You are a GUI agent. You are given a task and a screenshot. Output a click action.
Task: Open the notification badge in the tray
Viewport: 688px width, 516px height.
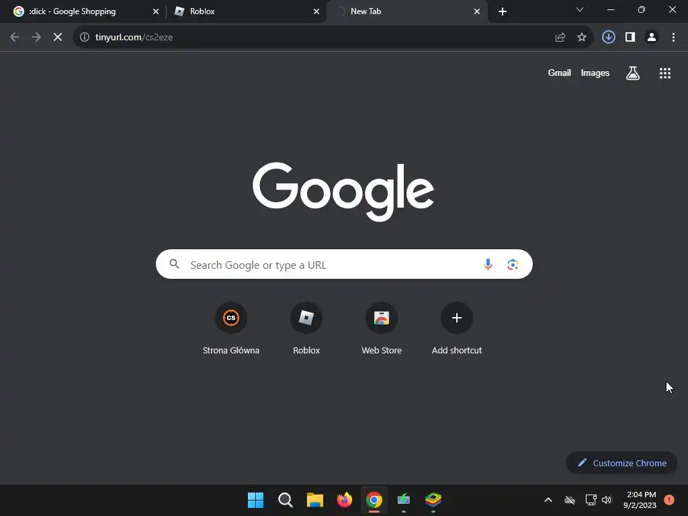pos(669,500)
